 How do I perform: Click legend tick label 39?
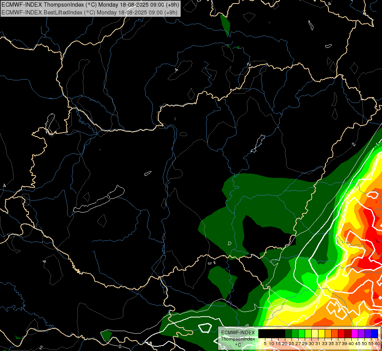(x=345, y=344)
